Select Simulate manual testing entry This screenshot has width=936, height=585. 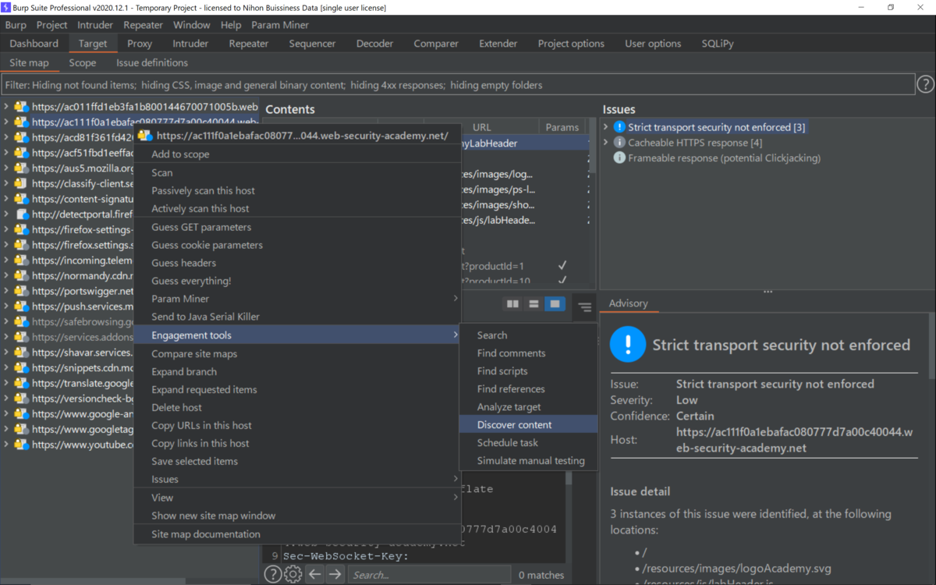pyautogui.click(x=528, y=460)
